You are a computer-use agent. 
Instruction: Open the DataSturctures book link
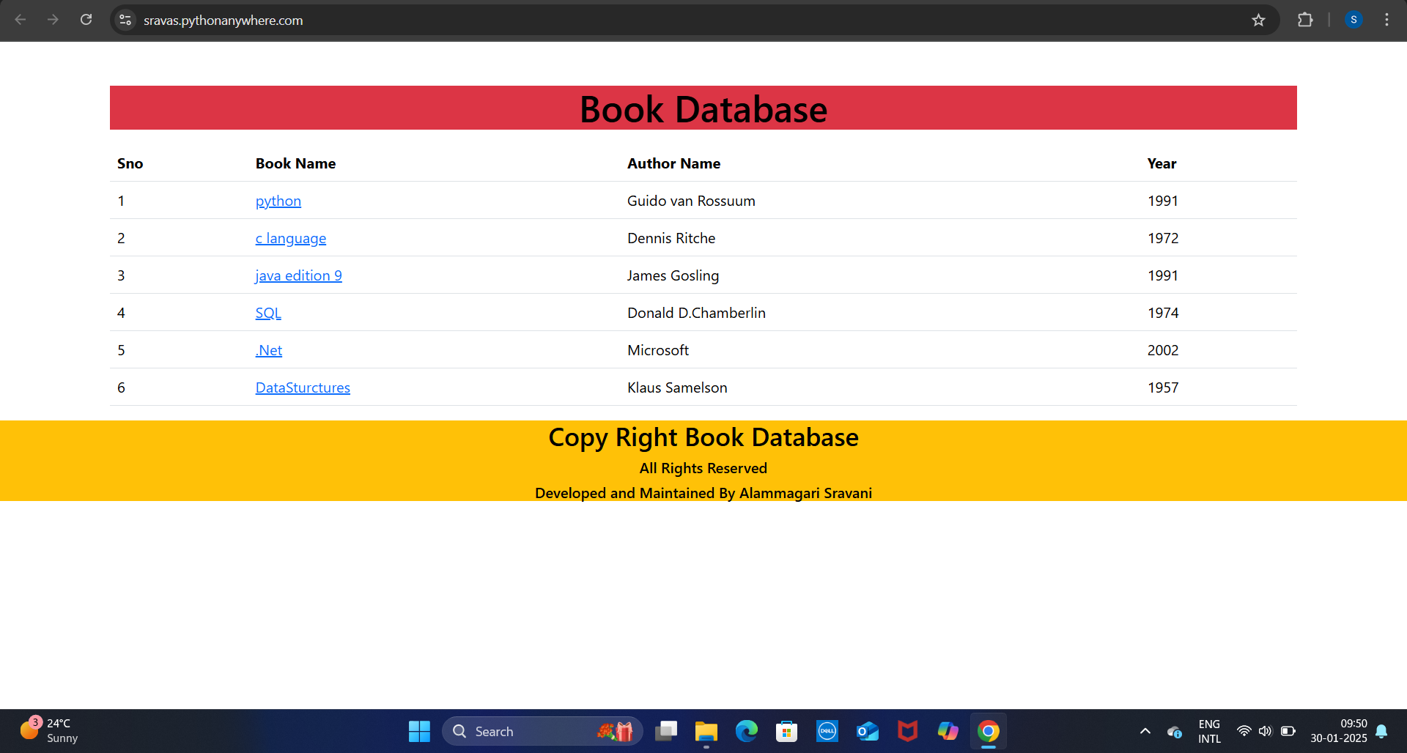click(x=303, y=387)
